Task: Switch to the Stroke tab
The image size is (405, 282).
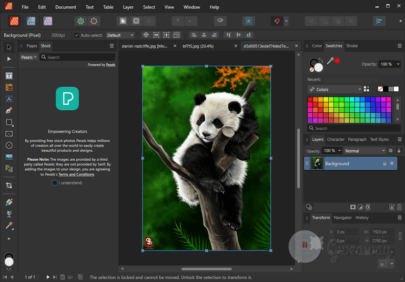Action: click(352, 46)
